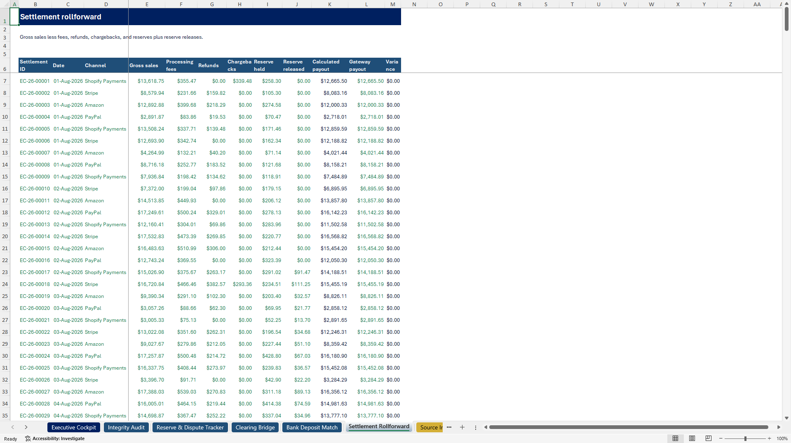Viewport: 791px width, 443px height.
Task: Select settlement ID EC-26-00018
Action: click(35, 284)
